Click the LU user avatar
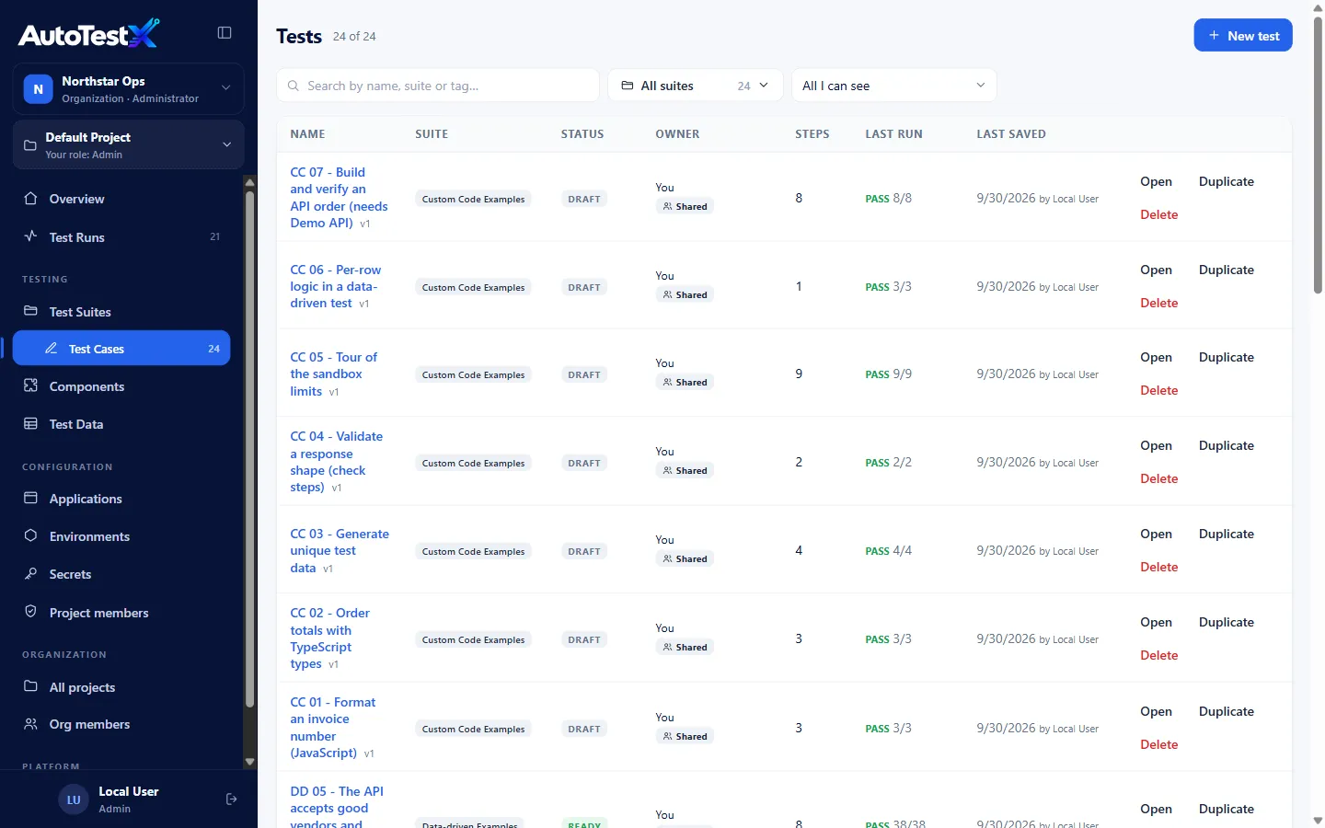 [74, 799]
